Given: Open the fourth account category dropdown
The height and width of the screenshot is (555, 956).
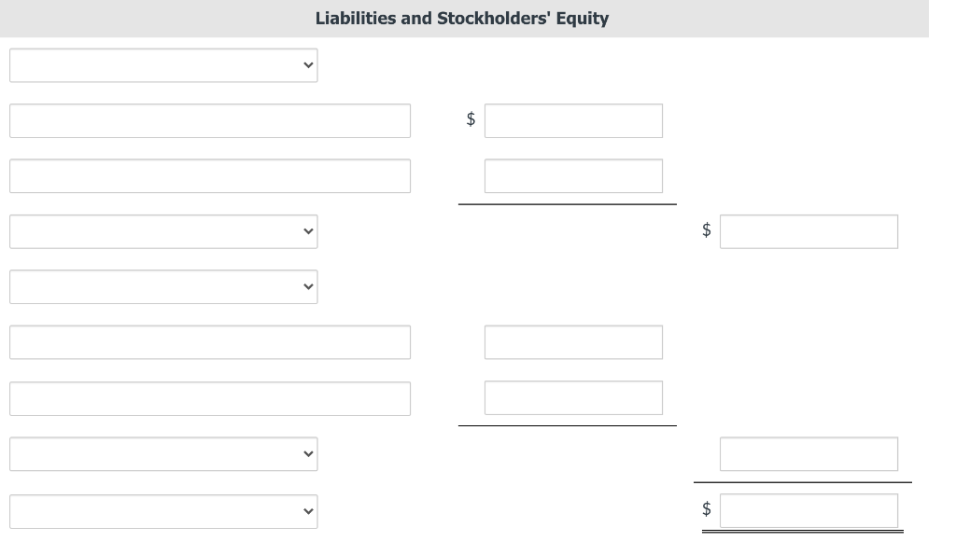Looking at the screenshot, I should (163, 454).
